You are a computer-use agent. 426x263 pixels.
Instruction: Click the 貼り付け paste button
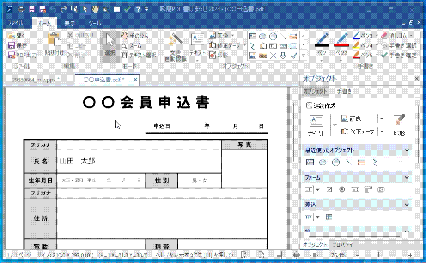(55, 44)
